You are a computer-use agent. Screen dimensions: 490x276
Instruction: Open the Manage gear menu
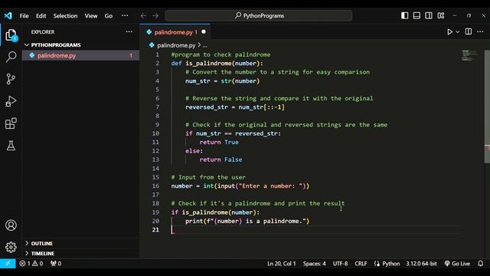pos(11,247)
